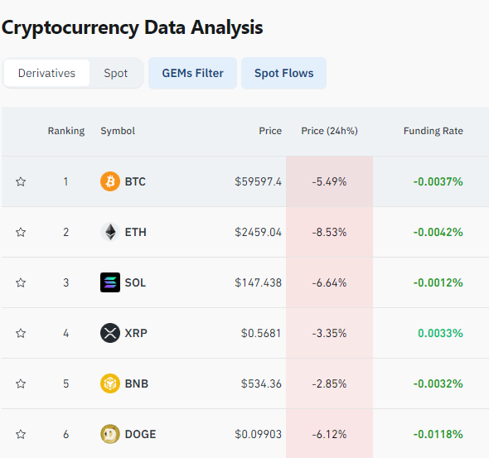Click the Dogecoin icon

point(110,434)
